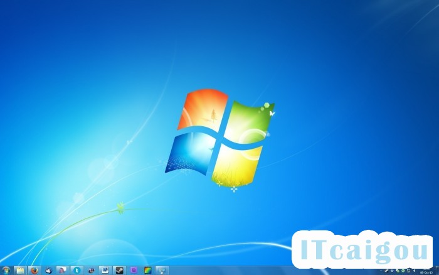Launch Microsoft Word from the taskbar
Screen dimensions: 439x275
(x=105, y=271)
